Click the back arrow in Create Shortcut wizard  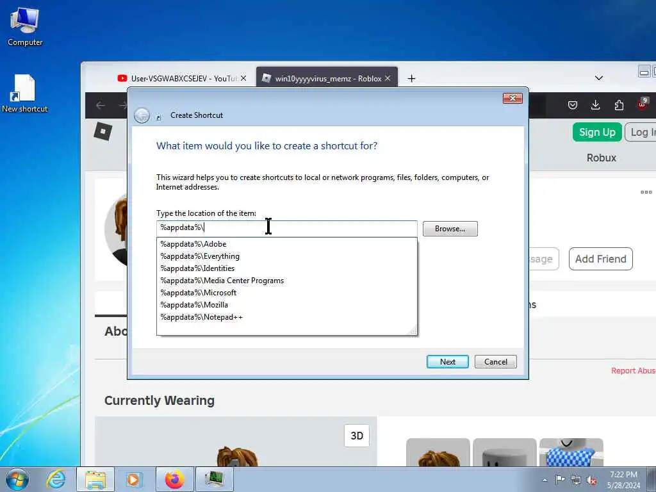(x=142, y=115)
